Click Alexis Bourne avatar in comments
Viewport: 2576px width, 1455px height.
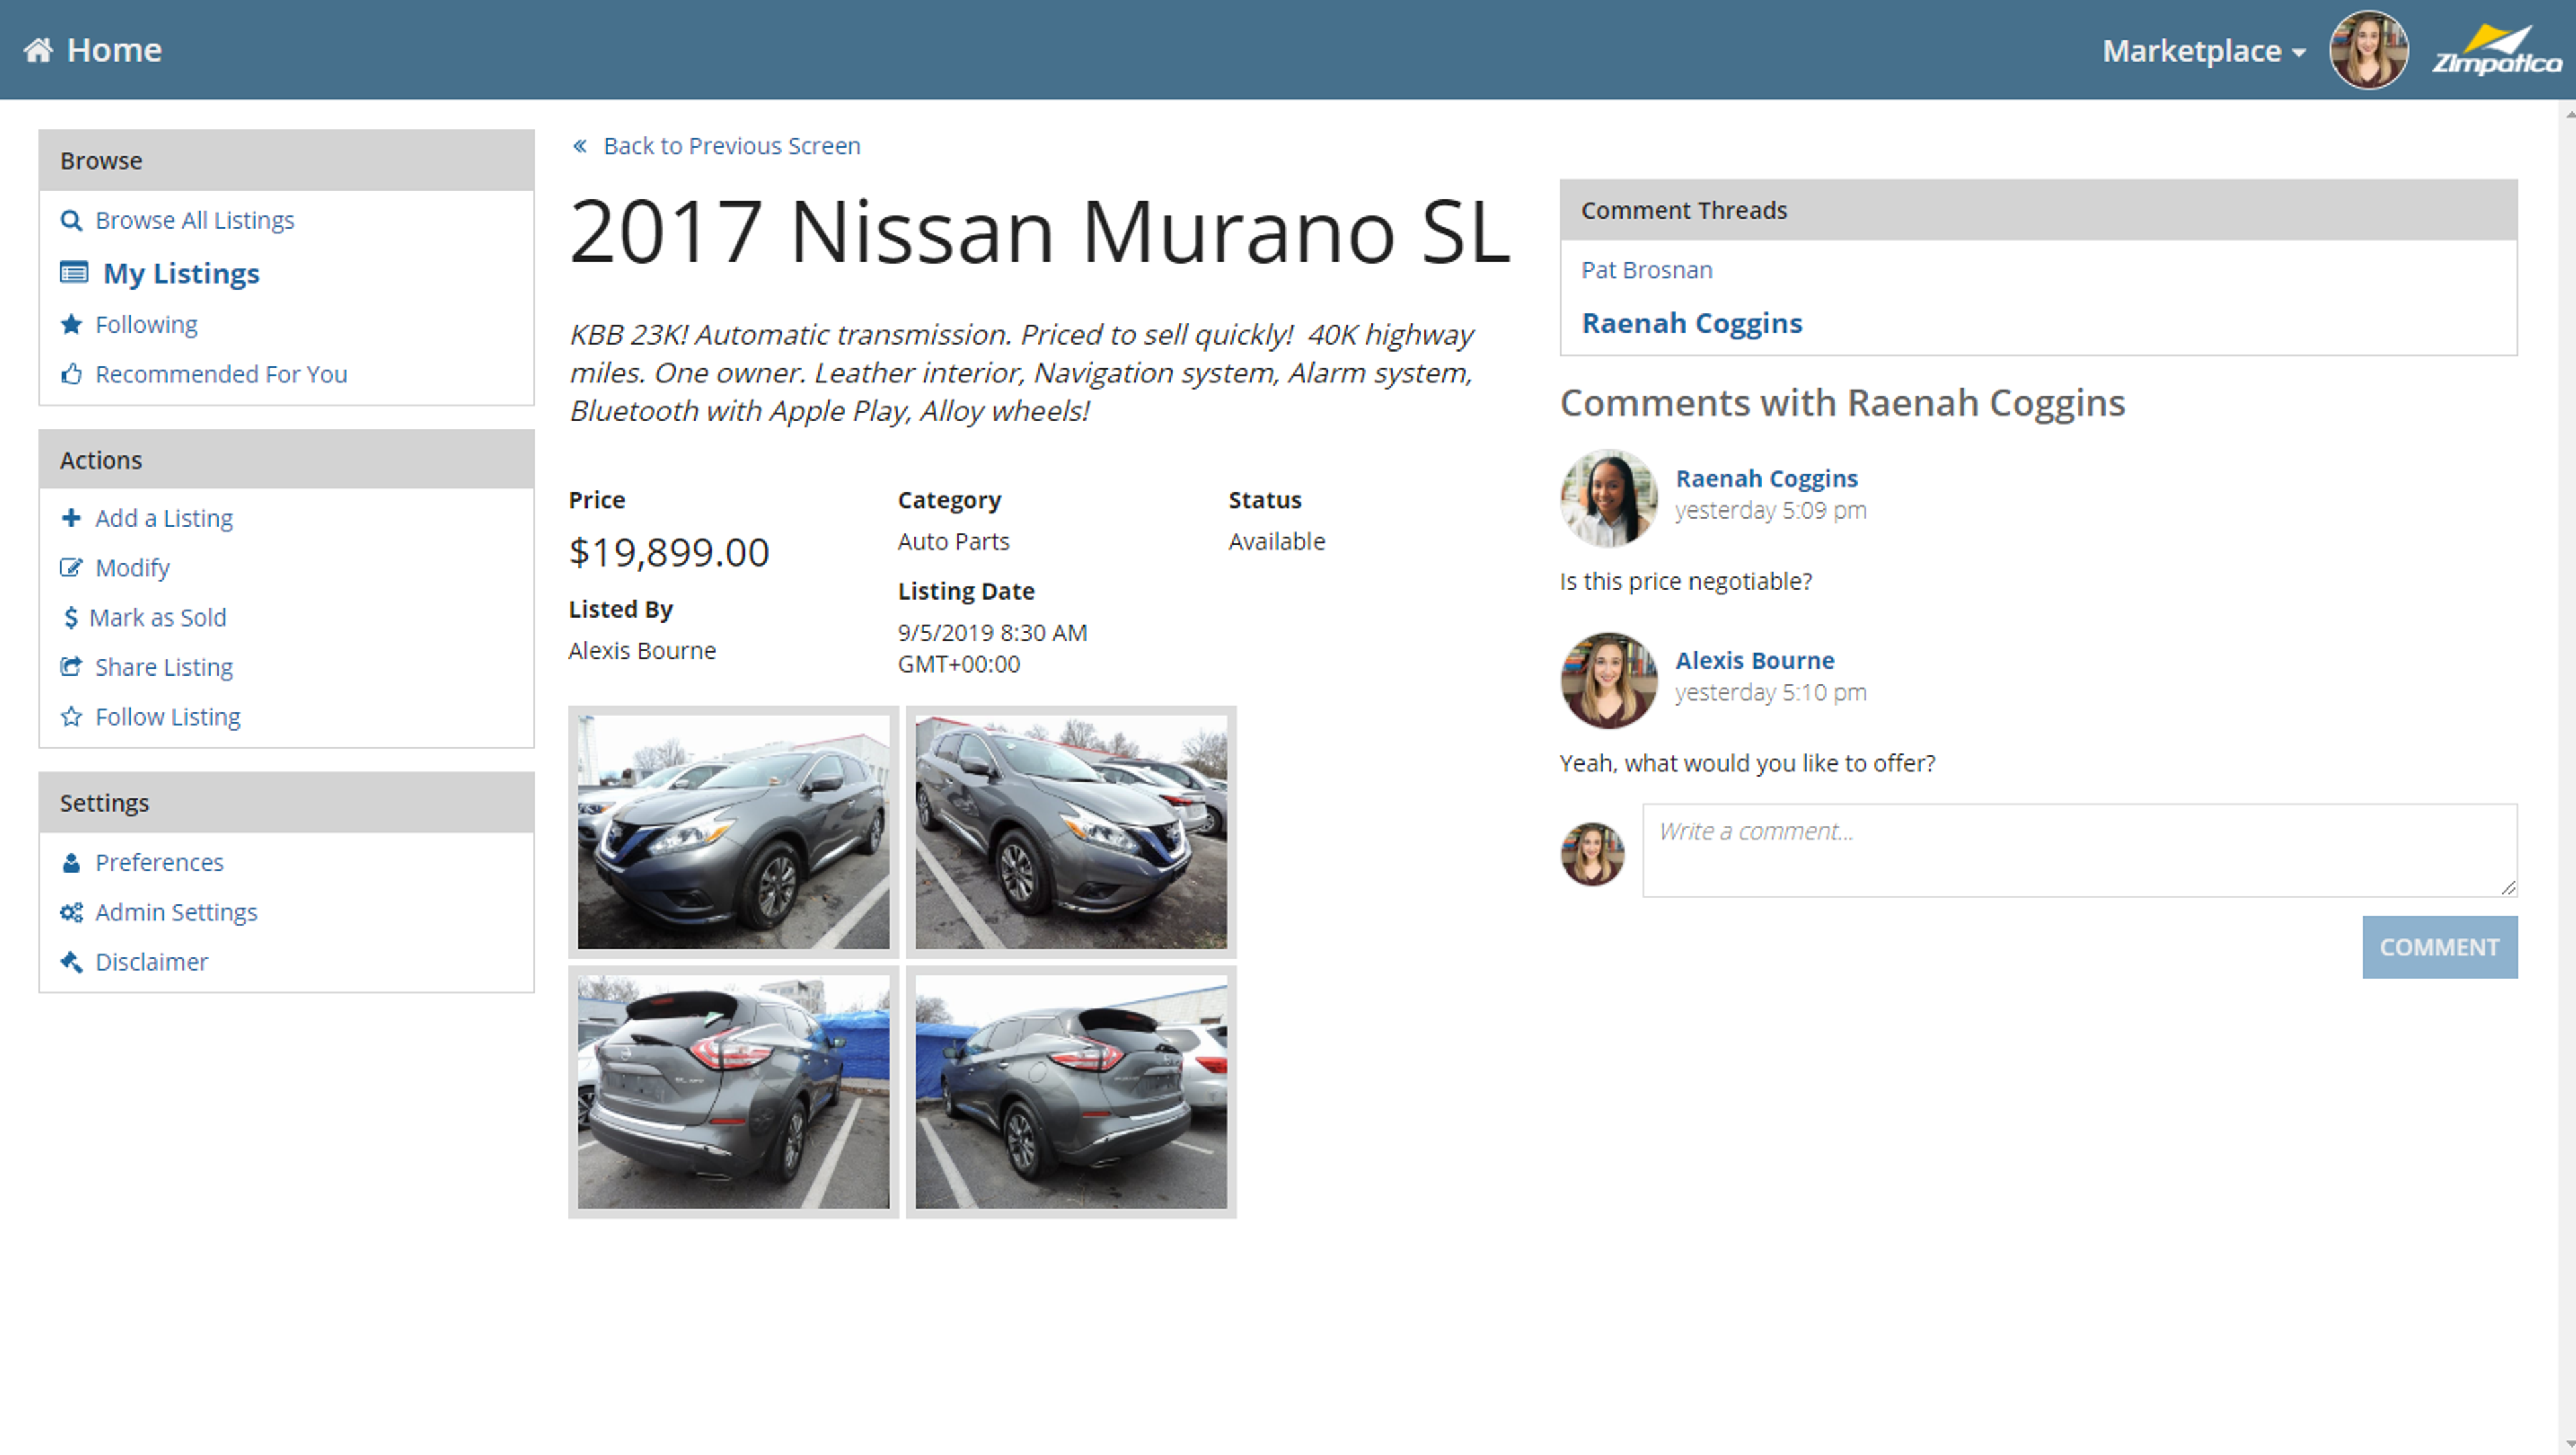(x=1608, y=680)
